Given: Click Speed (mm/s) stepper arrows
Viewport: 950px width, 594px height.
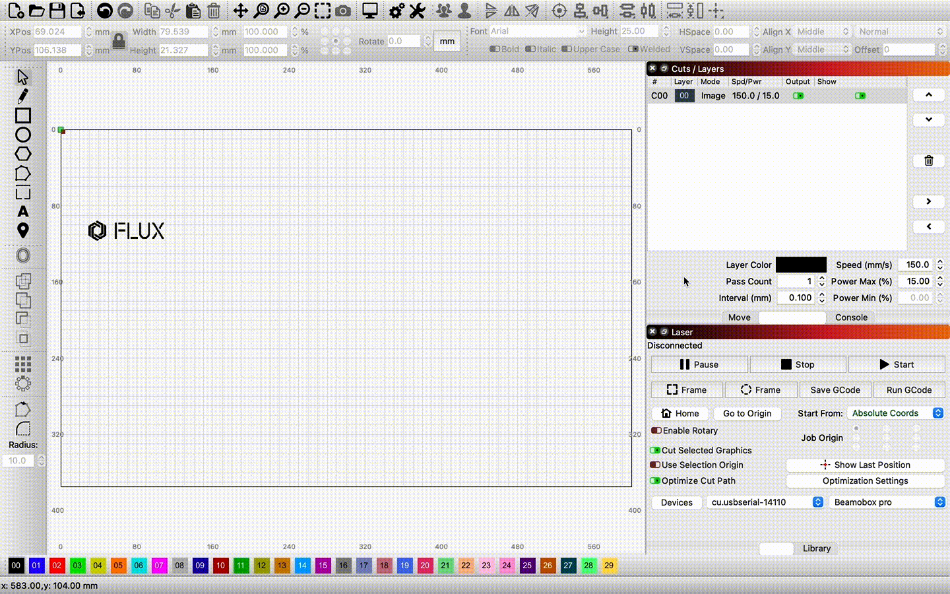Looking at the screenshot, I should tap(940, 265).
